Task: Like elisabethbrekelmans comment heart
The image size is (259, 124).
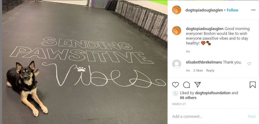Action: [249, 64]
